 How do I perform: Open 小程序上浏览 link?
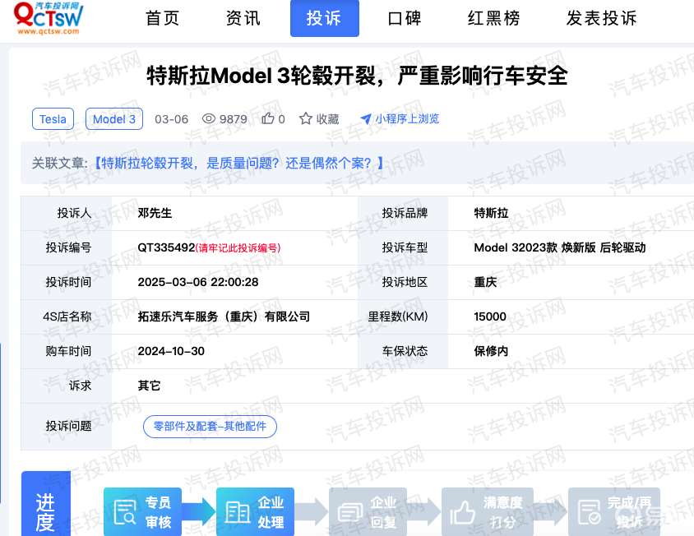[x=407, y=118]
